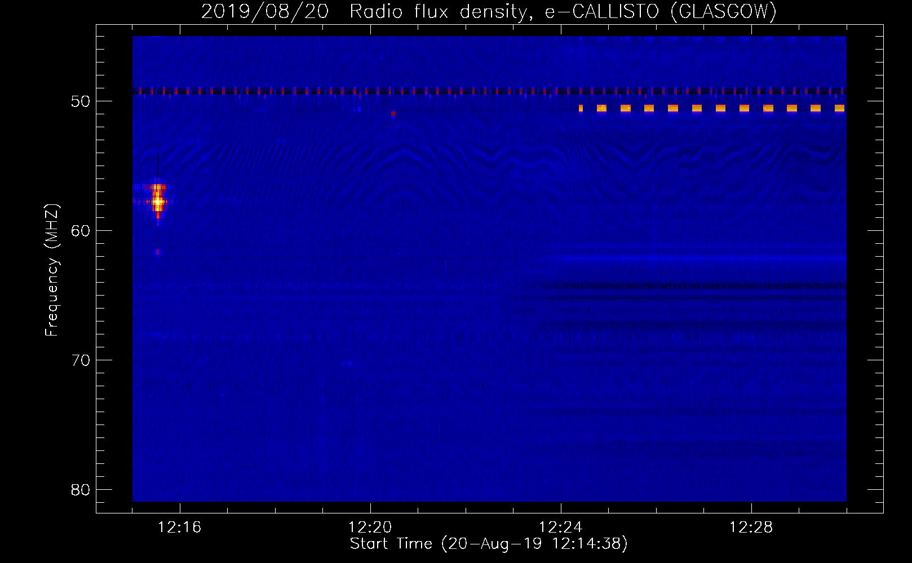This screenshot has width=912, height=563.
Task: Click the small red spot below the bright burst
Action: (158, 252)
